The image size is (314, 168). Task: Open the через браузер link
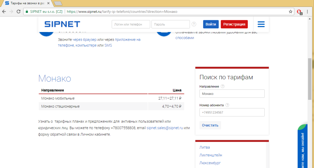pos(85,40)
